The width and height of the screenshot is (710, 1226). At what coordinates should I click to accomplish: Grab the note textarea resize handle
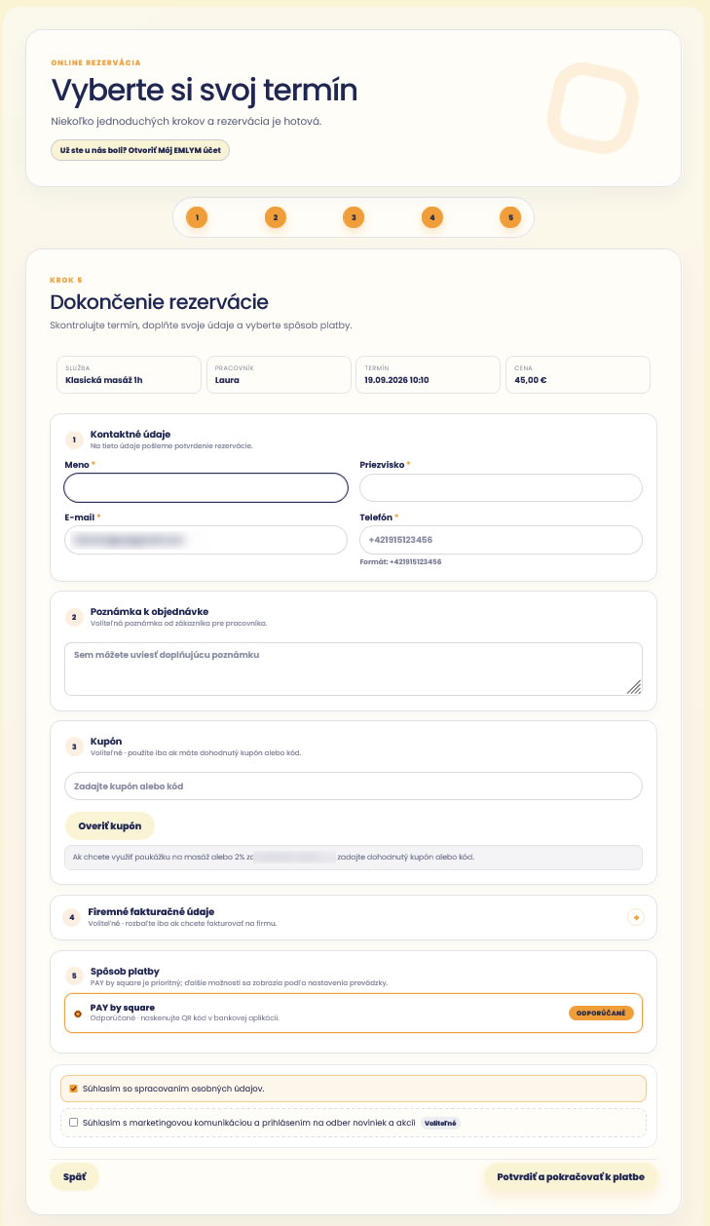634,687
